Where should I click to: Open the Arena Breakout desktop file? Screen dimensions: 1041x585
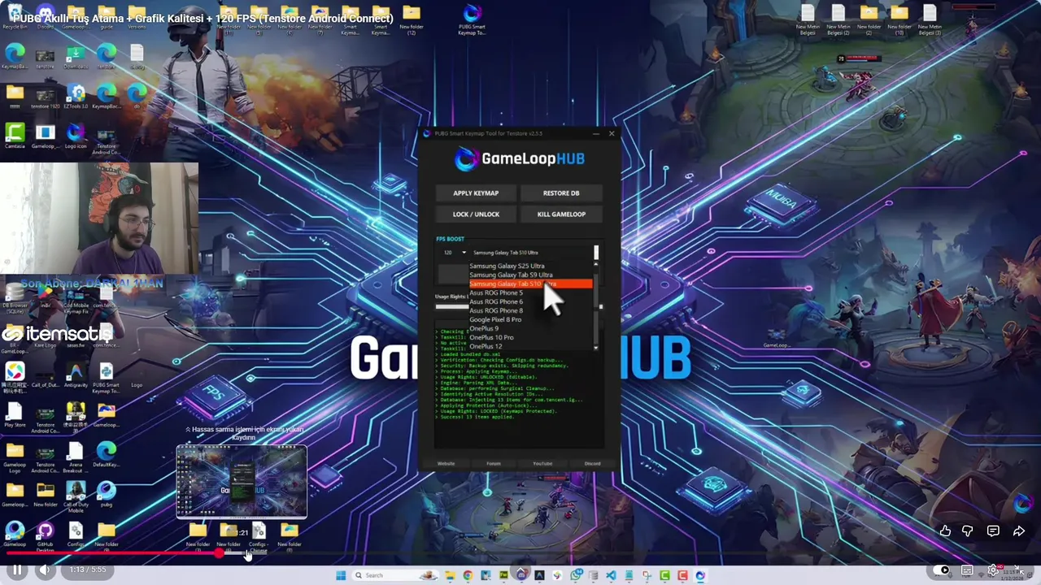[76, 457]
